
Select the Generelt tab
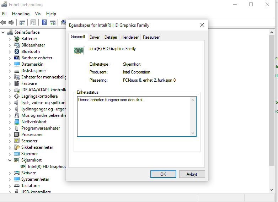[78, 37]
